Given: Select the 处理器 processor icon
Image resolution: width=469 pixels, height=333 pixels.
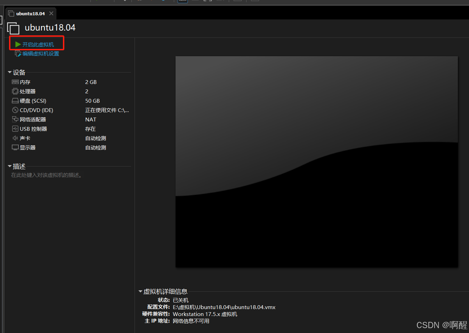Looking at the screenshot, I should pos(15,92).
